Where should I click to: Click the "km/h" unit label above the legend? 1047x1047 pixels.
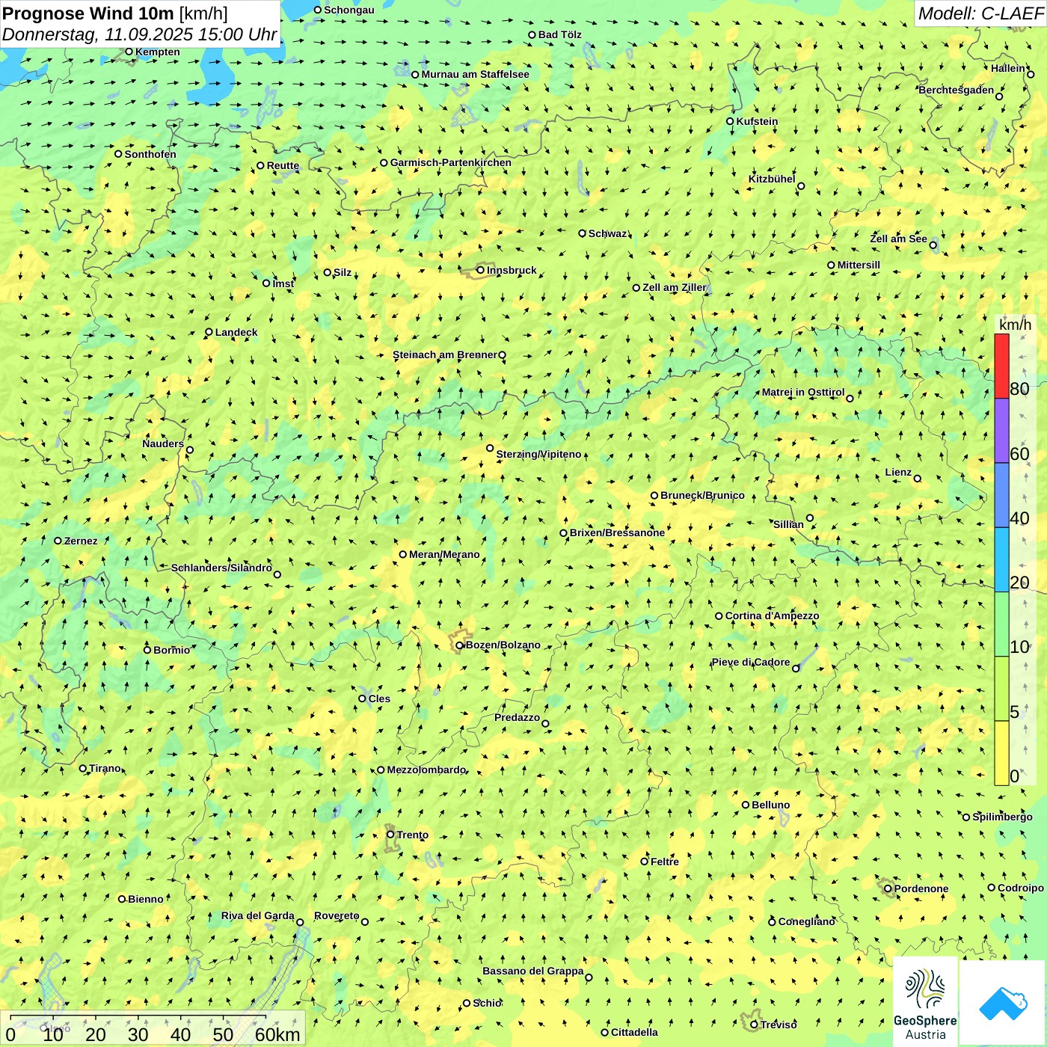[x=1015, y=325]
